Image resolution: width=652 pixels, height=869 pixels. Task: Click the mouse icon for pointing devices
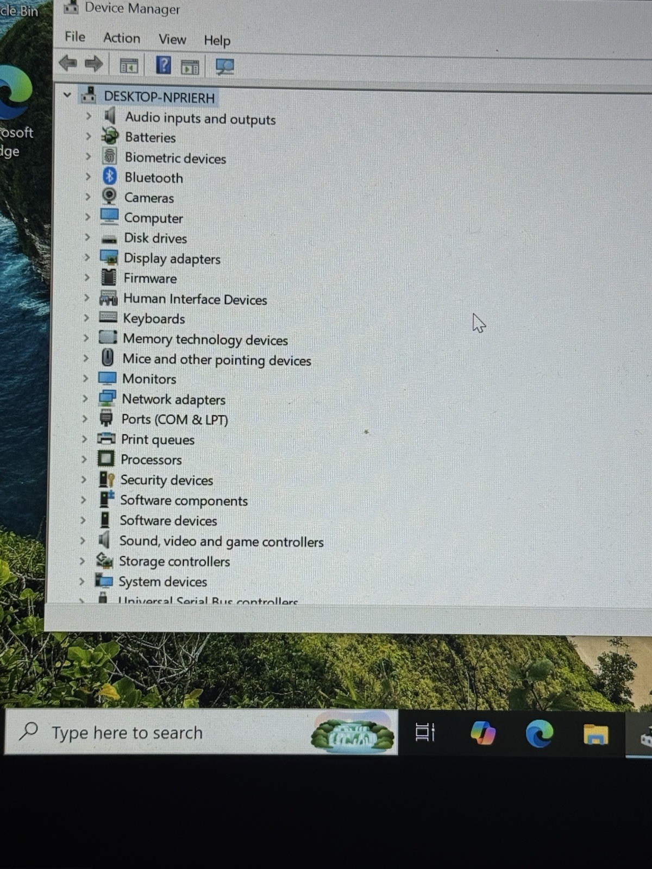108,357
